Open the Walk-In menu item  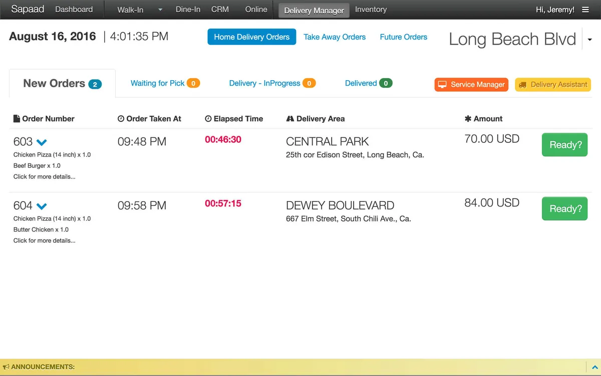click(x=130, y=10)
